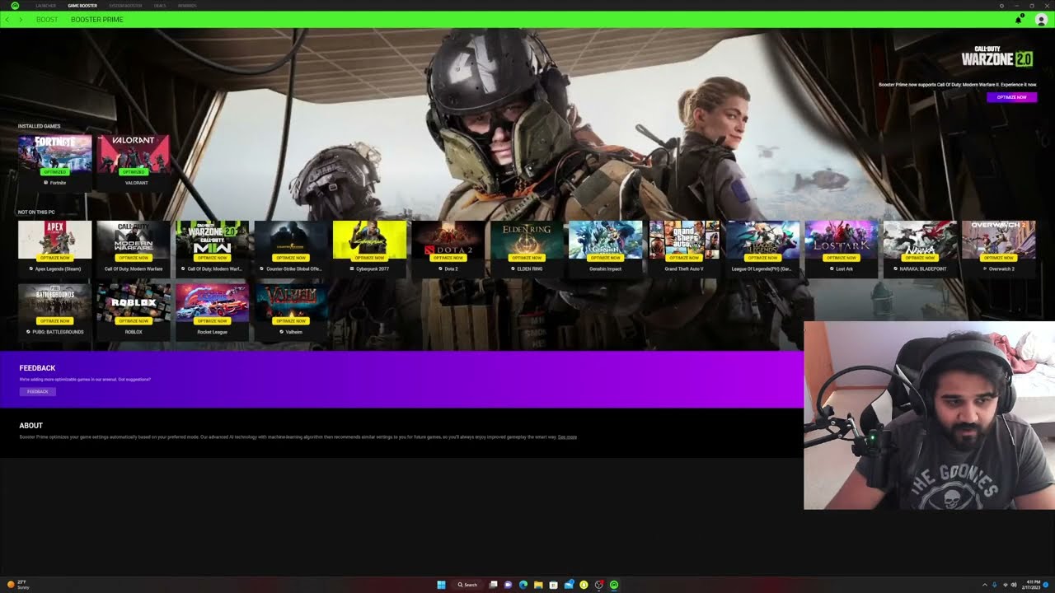Select the Cyberpunk 2077 game thumbnail
This screenshot has height=593, width=1055.
(369, 239)
